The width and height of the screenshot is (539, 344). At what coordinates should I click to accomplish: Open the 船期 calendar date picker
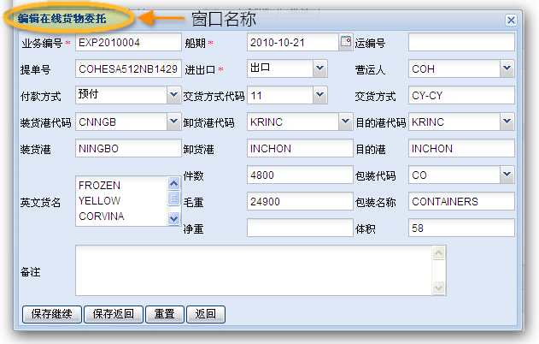point(346,42)
